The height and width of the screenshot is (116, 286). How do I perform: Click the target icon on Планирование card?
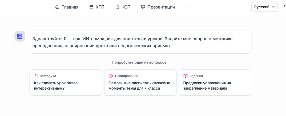pos(111,76)
